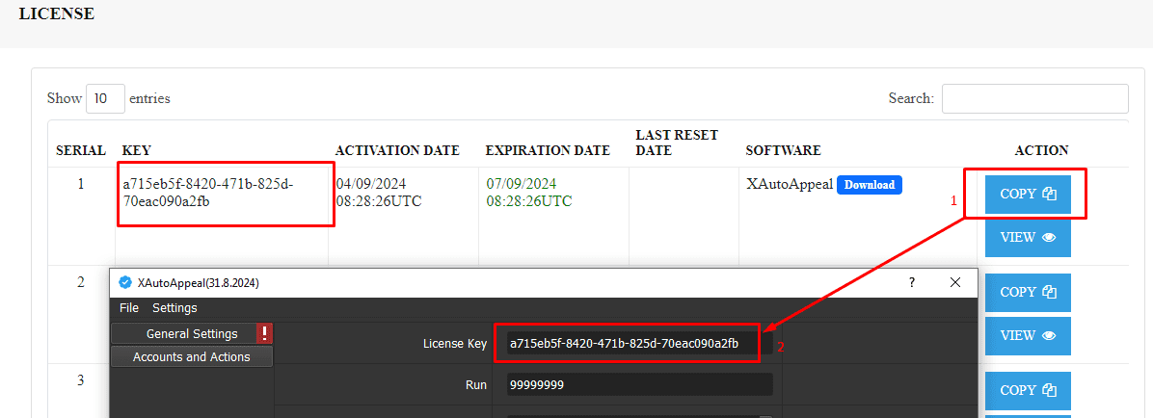Click the ACTION column header
Image resolution: width=1153 pixels, height=418 pixels.
[1041, 150]
